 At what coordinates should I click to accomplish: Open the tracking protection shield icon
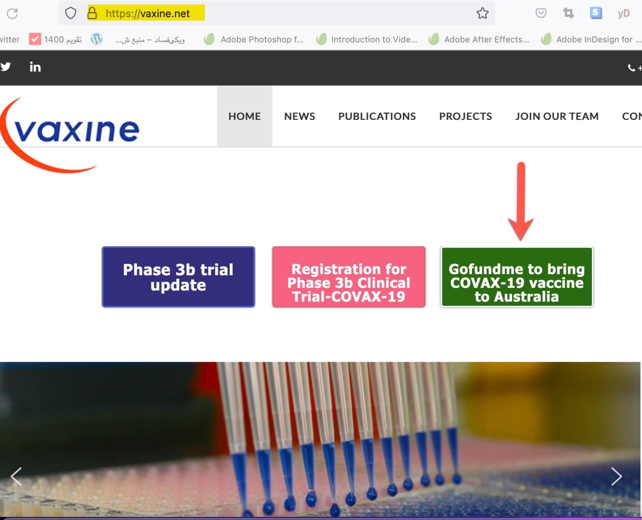coord(71,13)
